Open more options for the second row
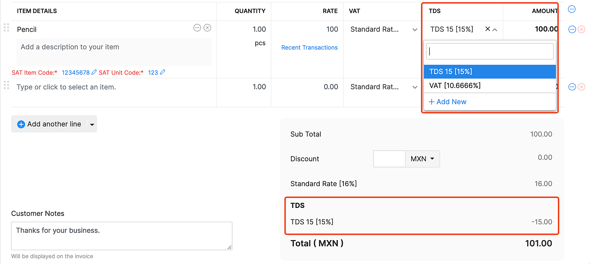 pos(572,87)
